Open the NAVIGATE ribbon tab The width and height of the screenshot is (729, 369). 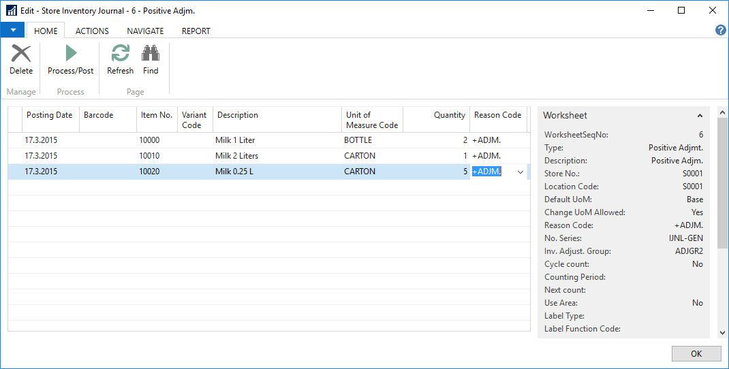click(x=145, y=31)
